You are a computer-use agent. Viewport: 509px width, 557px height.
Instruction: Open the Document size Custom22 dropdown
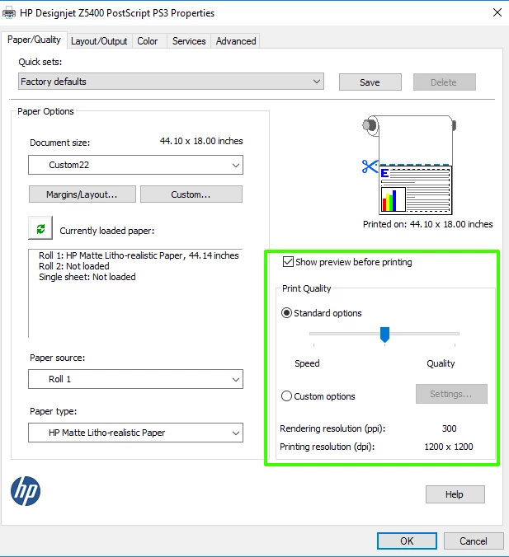135,165
